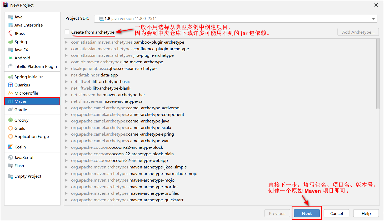
Task: Expand lift-archetype-basic entry
Action: 66,81
